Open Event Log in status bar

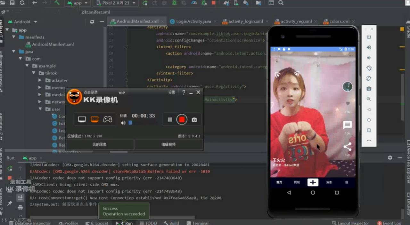389,223
